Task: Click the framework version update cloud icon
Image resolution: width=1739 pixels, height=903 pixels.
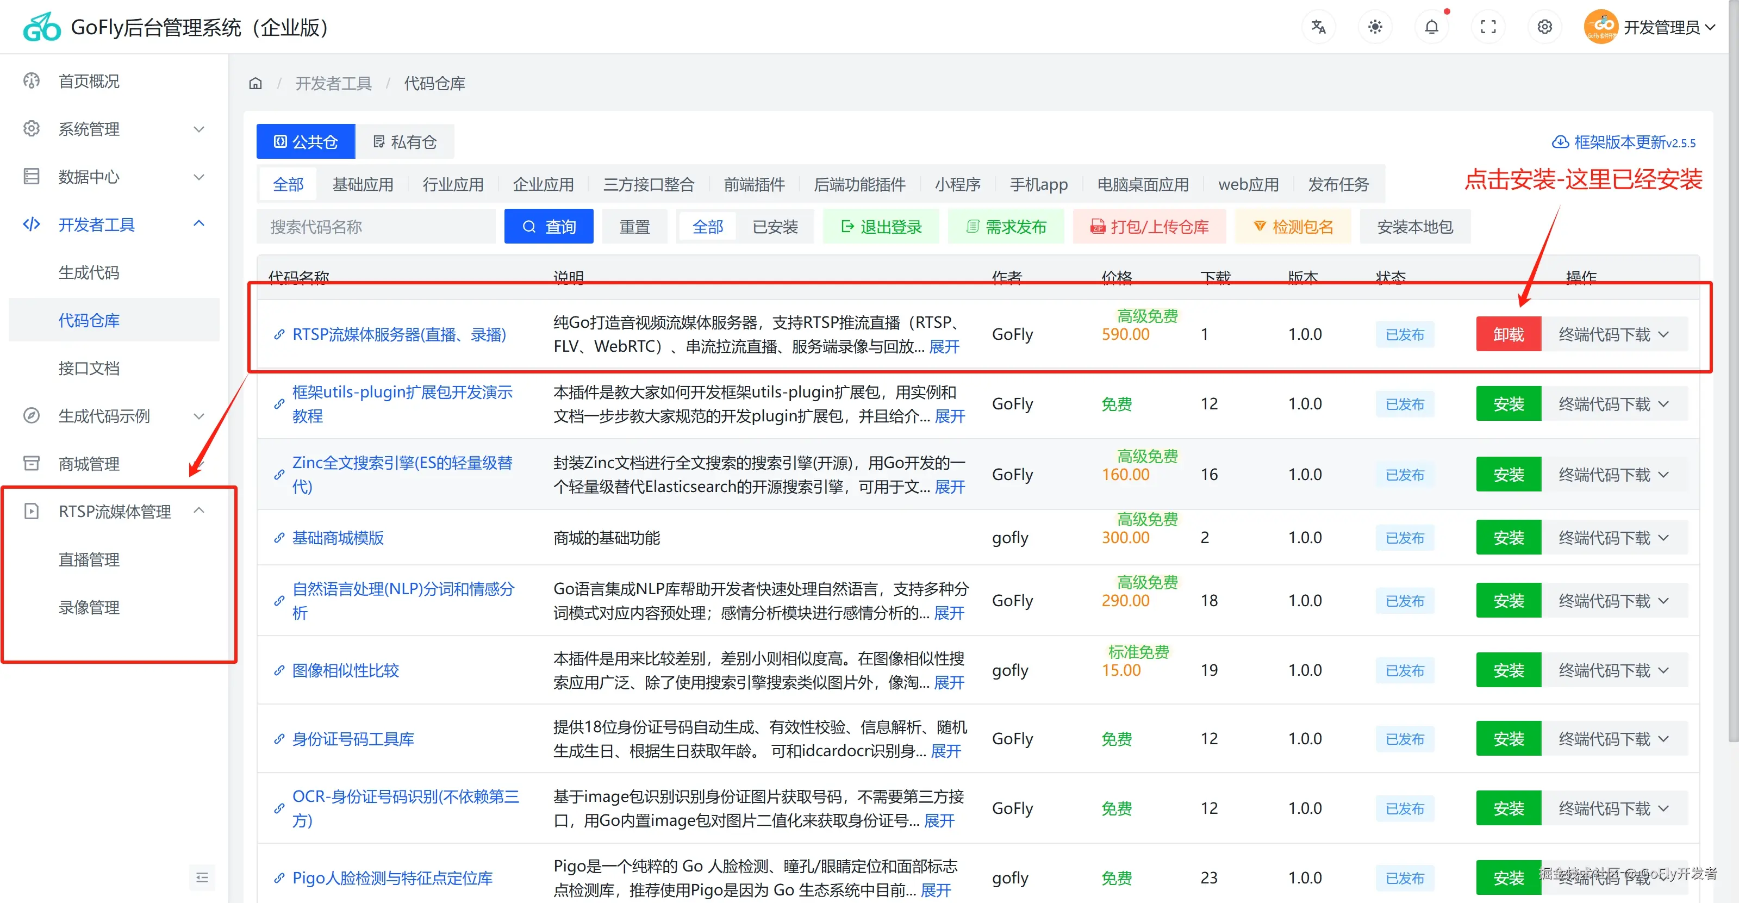Action: point(1560,142)
